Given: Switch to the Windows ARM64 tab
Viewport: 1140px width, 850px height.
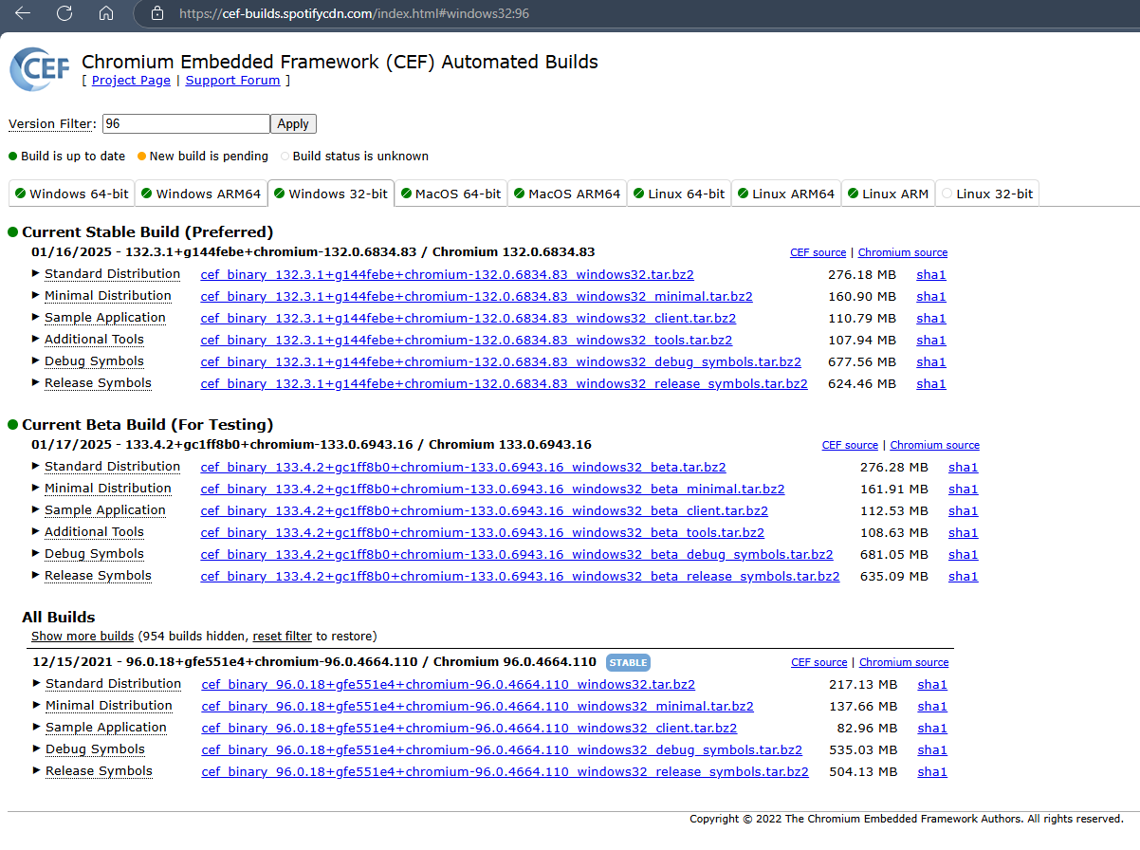Looking at the screenshot, I should [x=201, y=194].
